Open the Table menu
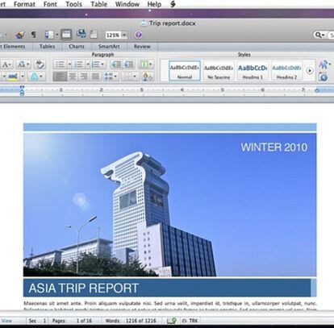The image size is (334, 328). pos(98,4)
